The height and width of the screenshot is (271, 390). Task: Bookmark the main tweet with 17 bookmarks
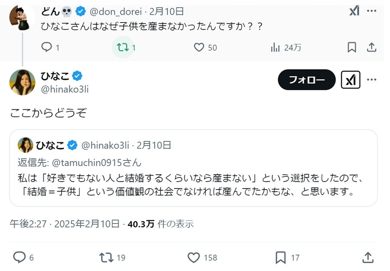281,258
